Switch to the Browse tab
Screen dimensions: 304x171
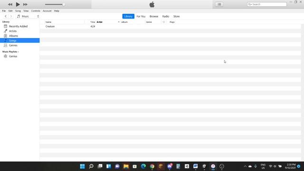click(154, 16)
